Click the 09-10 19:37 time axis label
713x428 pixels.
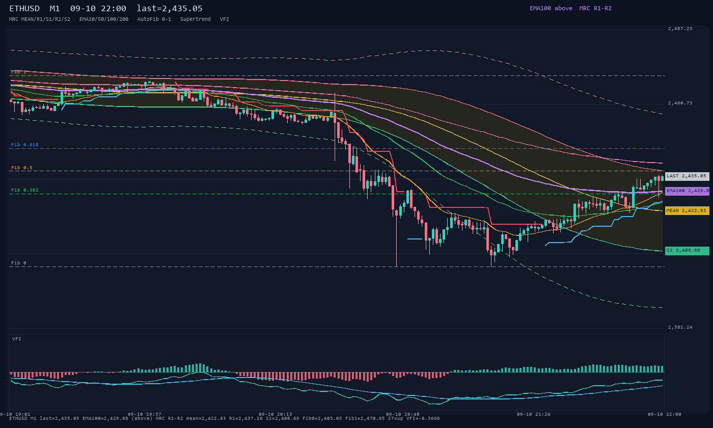[x=145, y=414]
